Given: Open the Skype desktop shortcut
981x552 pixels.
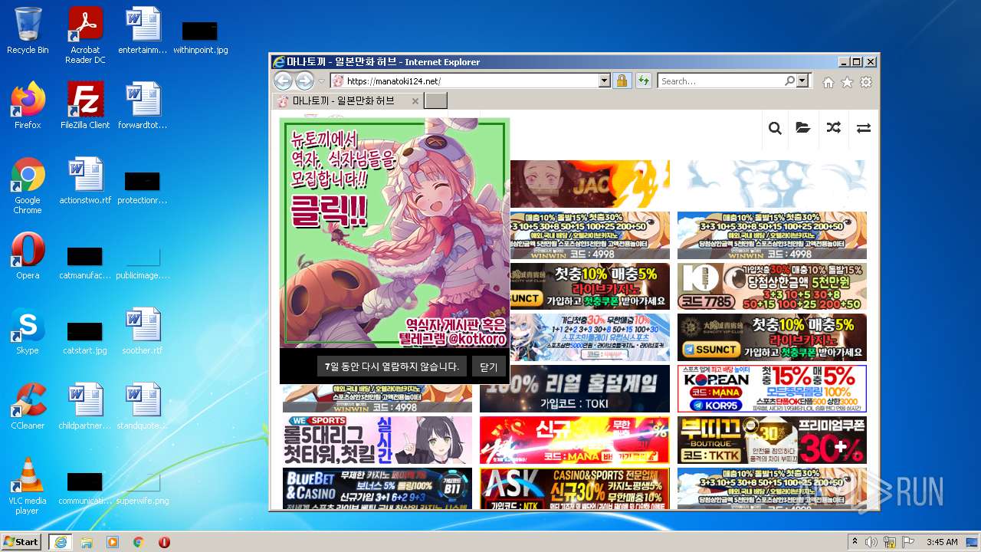Looking at the screenshot, I should click(28, 331).
